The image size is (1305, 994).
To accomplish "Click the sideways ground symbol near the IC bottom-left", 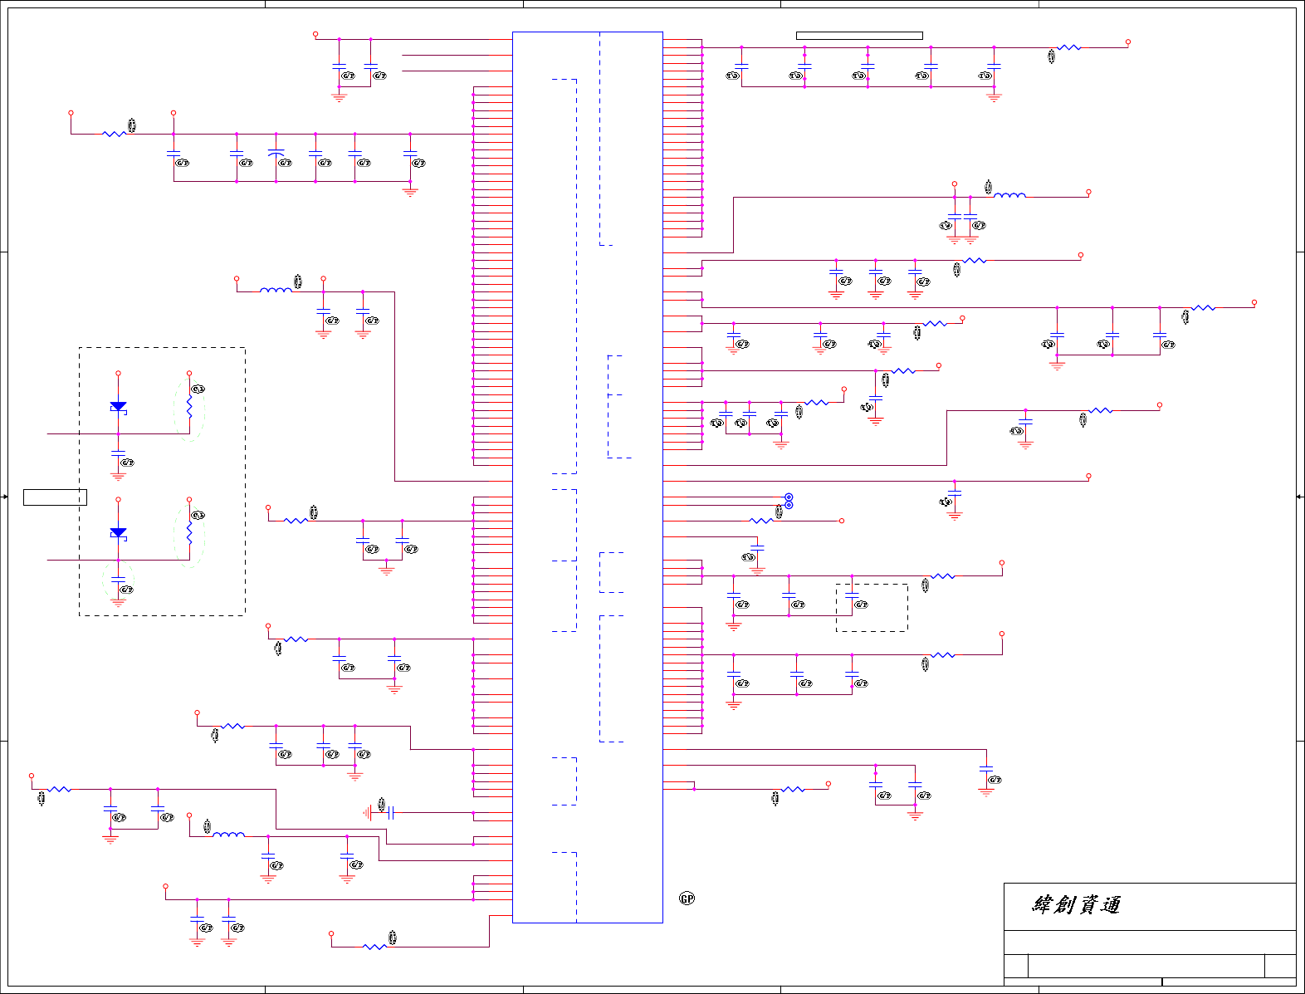I will [x=367, y=813].
